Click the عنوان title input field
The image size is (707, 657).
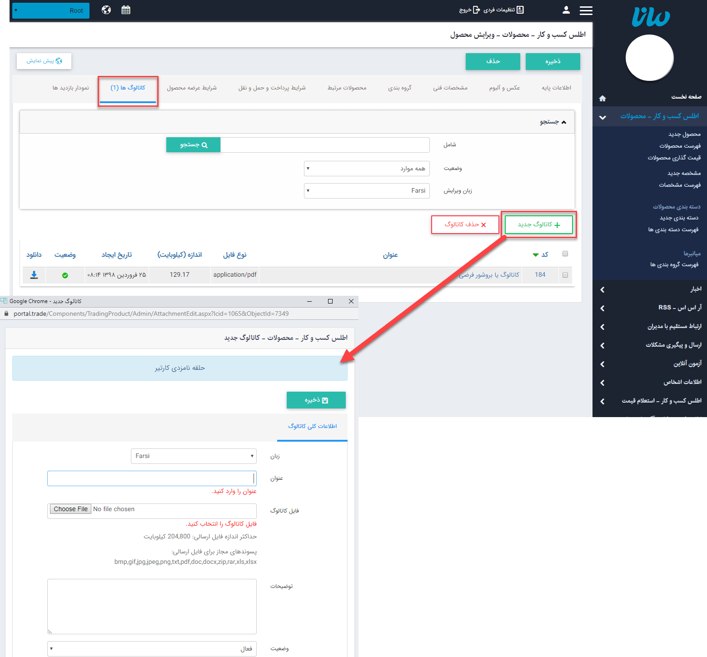(x=152, y=478)
